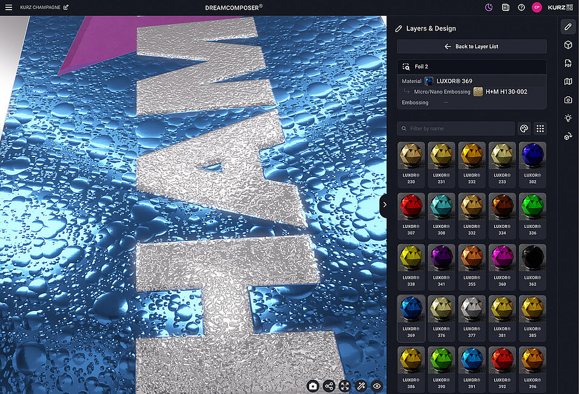Toggle the eye visibility icon
The height and width of the screenshot is (394, 579).
377,386
